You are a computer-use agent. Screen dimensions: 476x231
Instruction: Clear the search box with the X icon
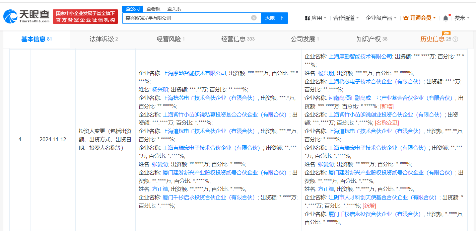254,18
